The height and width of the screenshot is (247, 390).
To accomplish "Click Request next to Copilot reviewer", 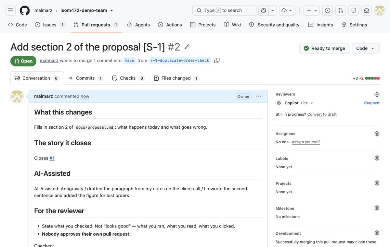I will [372, 103].
